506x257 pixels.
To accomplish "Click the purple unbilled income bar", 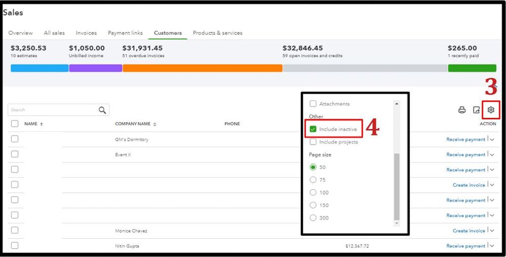I will click(96, 68).
